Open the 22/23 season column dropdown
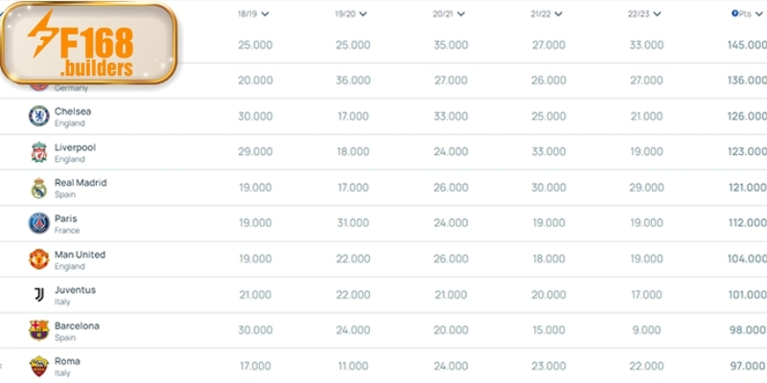This screenshot has width=767, height=383. click(x=656, y=14)
